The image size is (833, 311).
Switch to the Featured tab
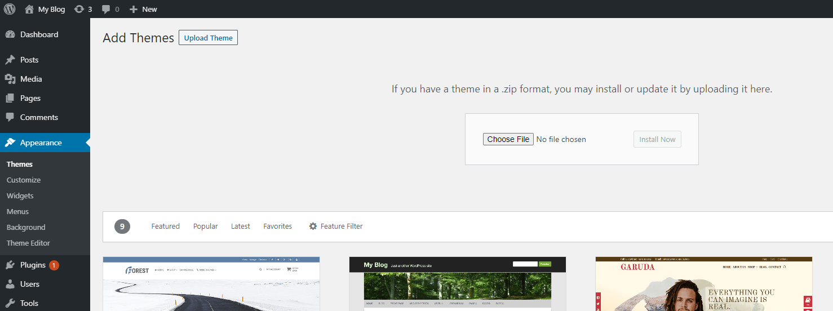click(165, 226)
